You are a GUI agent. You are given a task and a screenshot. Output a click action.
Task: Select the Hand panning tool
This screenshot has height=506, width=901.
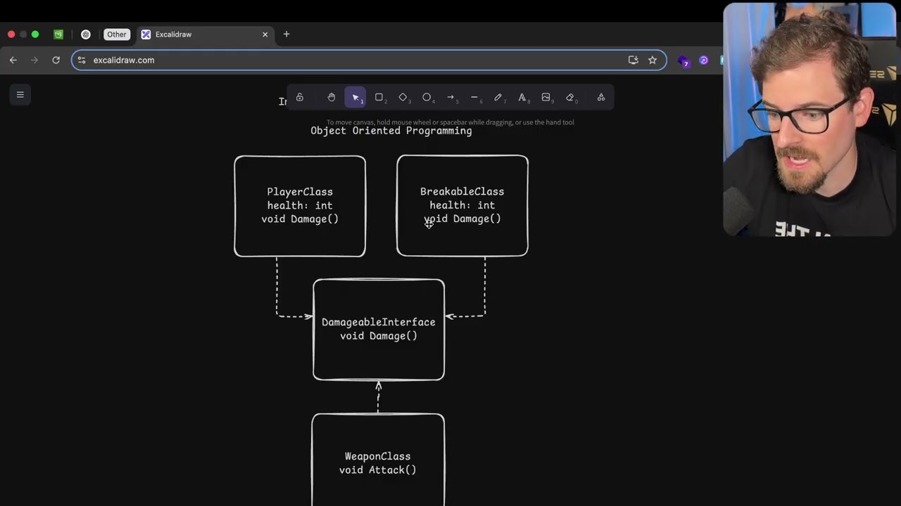point(331,98)
